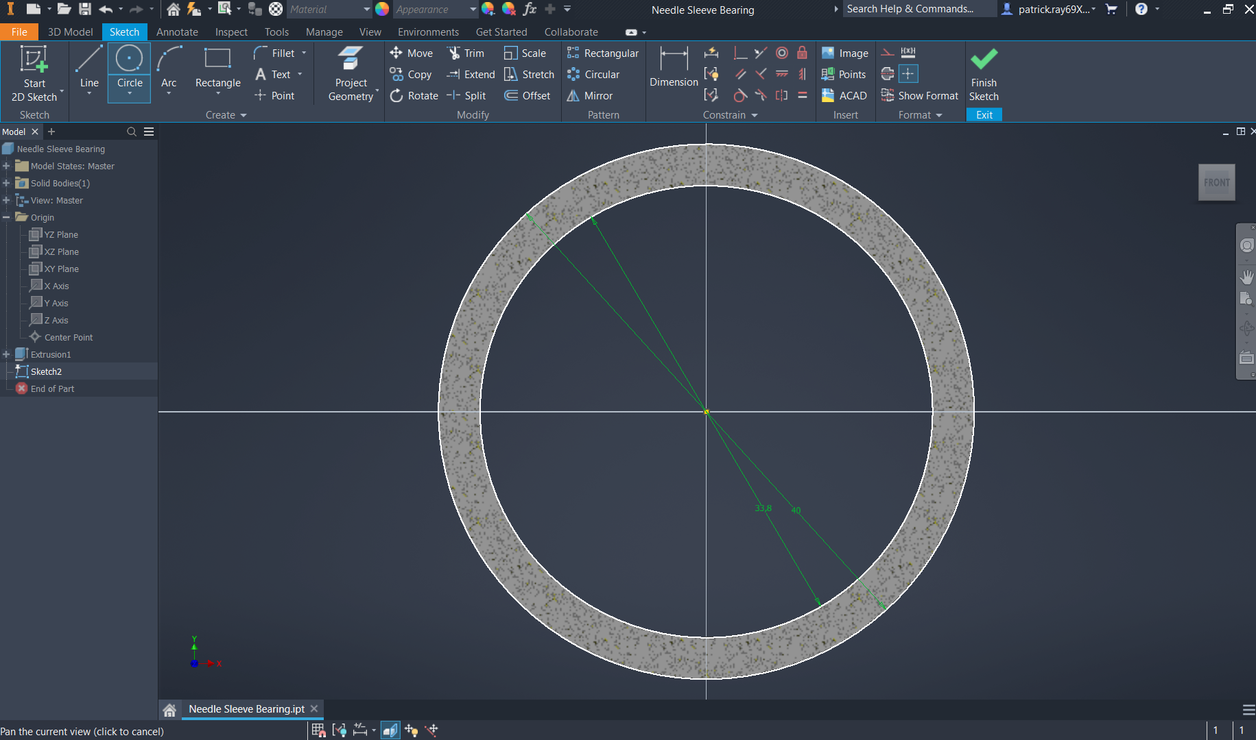Toggle the lock constraint icon
Viewport: 1256px width, 740px height.
(x=802, y=53)
